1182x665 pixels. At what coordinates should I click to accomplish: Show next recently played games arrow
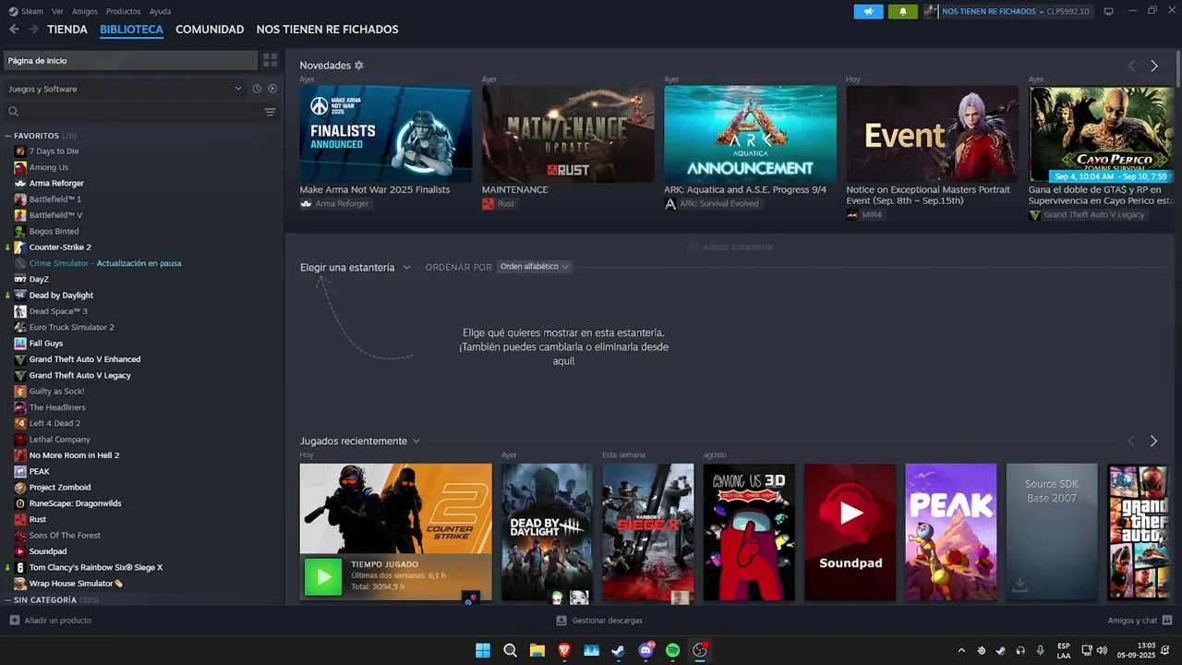[x=1153, y=441]
